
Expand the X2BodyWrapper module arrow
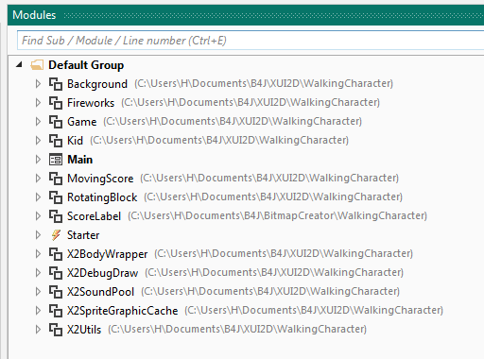[x=38, y=254]
